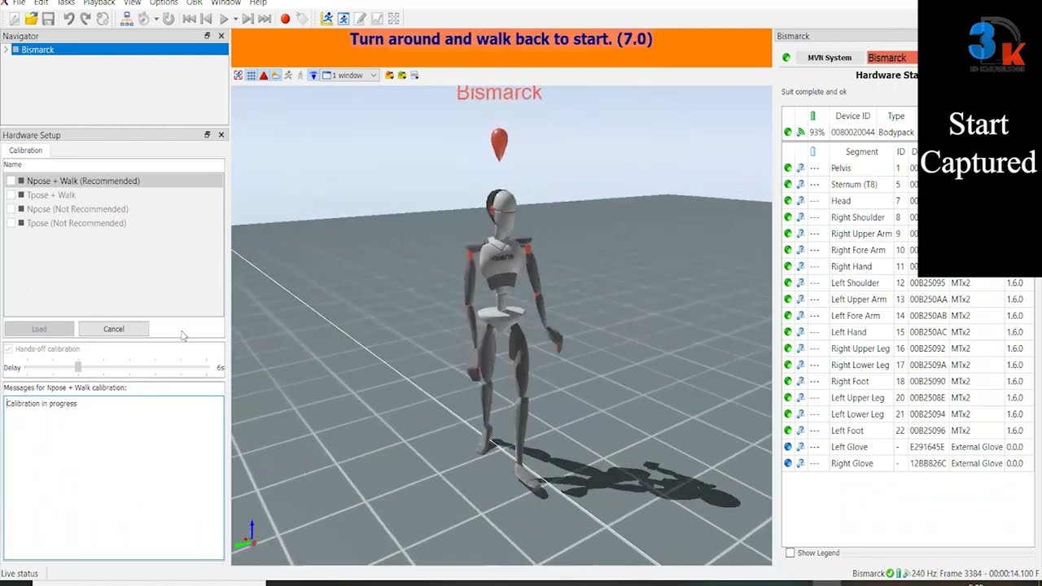
Task: Click the Sternum (T8) segment row
Action: 850,184
